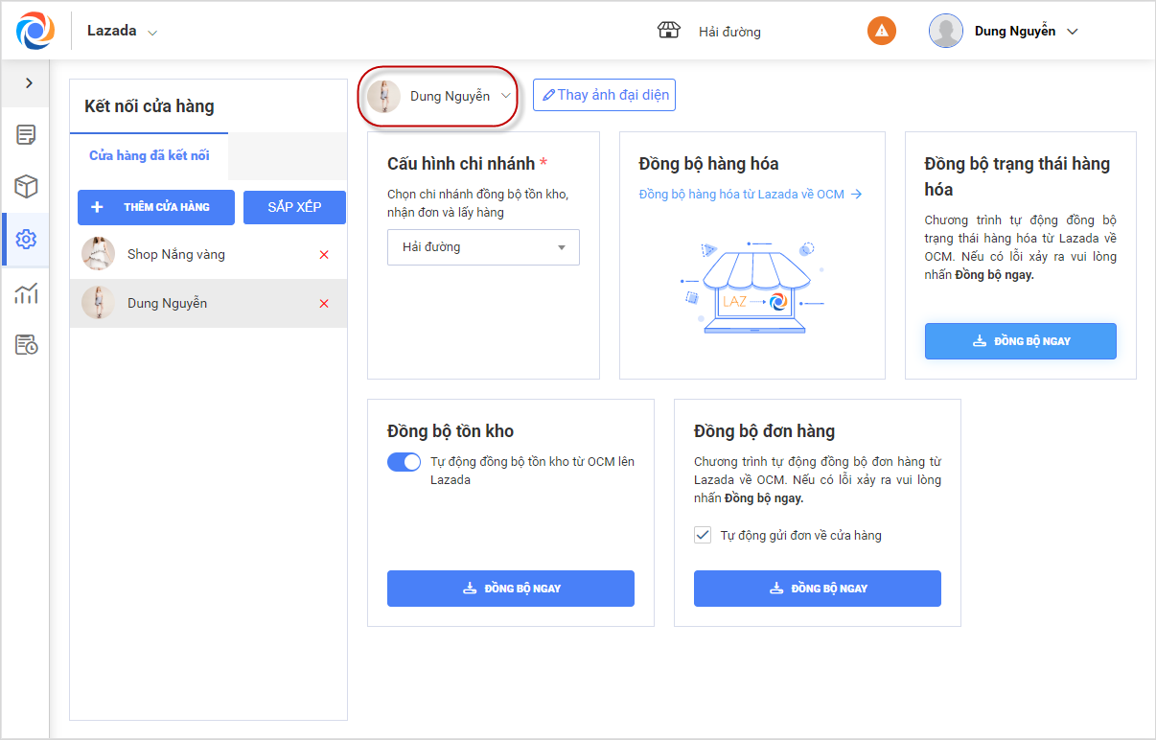1156x740 pixels.
Task: Select the Cửa hàng đã kết nối tab
Action: (150, 155)
